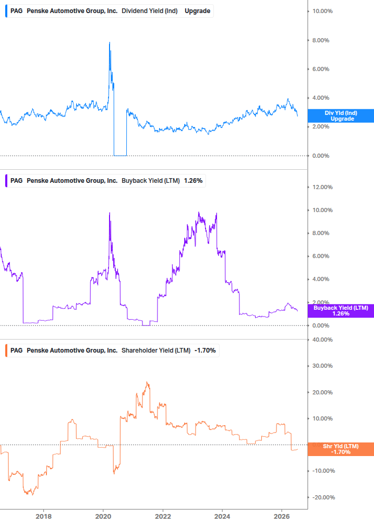Click Penske Automotive Group name in Dividend Yield legend
Image resolution: width=374 pixels, height=525 pixels.
click(x=72, y=11)
